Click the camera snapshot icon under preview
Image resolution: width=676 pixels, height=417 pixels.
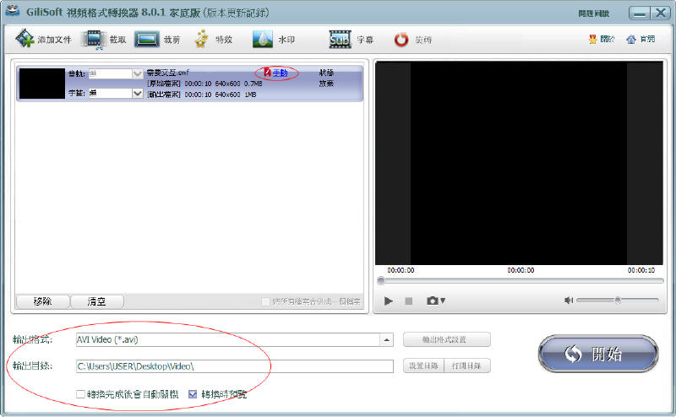pos(433,301)
